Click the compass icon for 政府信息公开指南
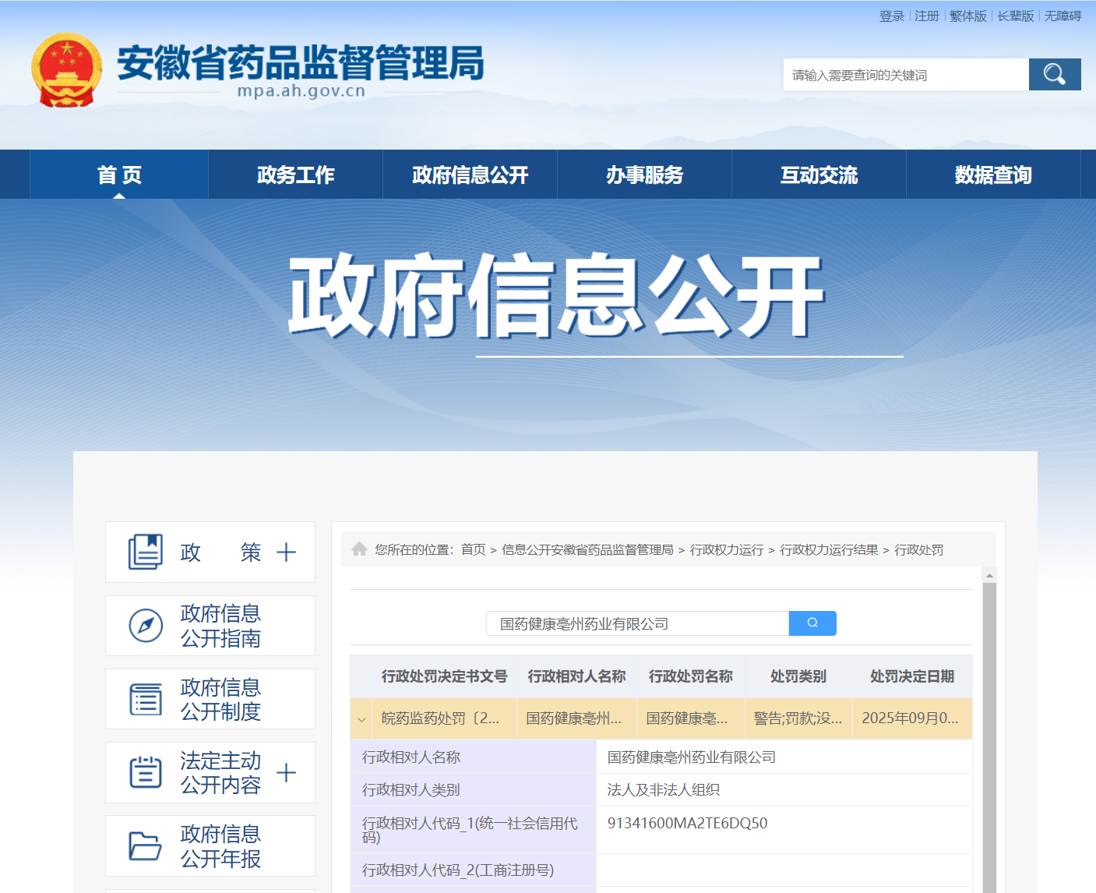Screen dimensions: 1096x893 click(146, 626)
